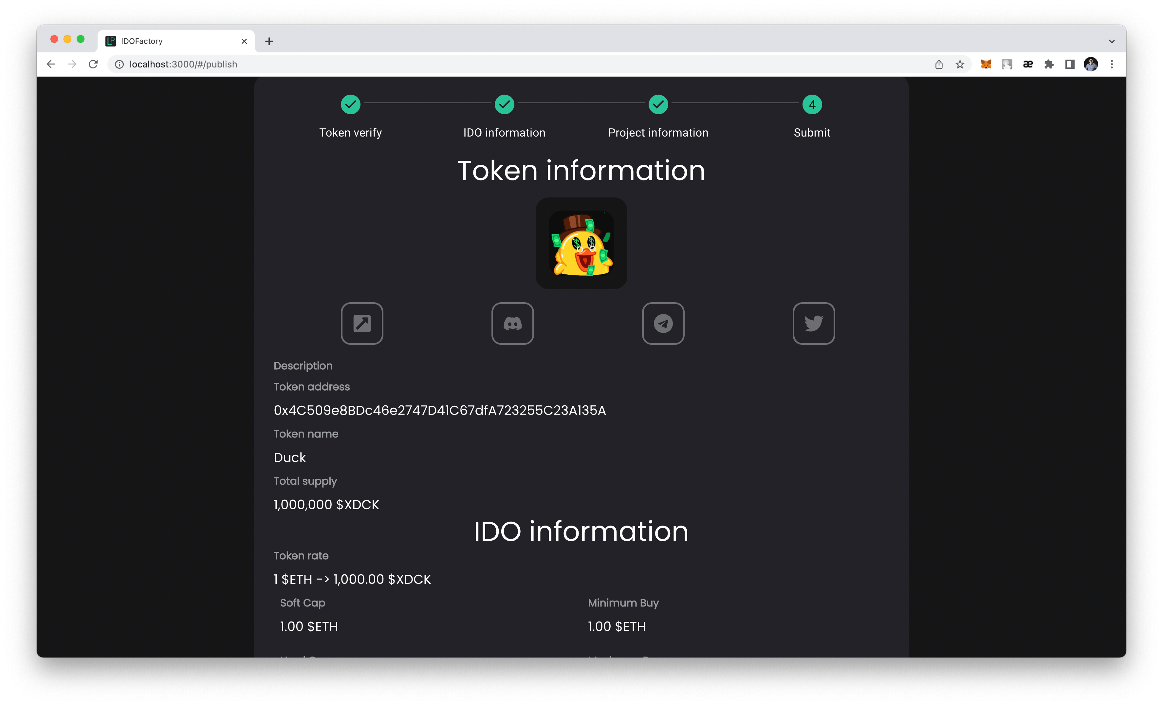Click the 'Project information' step label
The image size is (1163, 706).
coord(658,133)
